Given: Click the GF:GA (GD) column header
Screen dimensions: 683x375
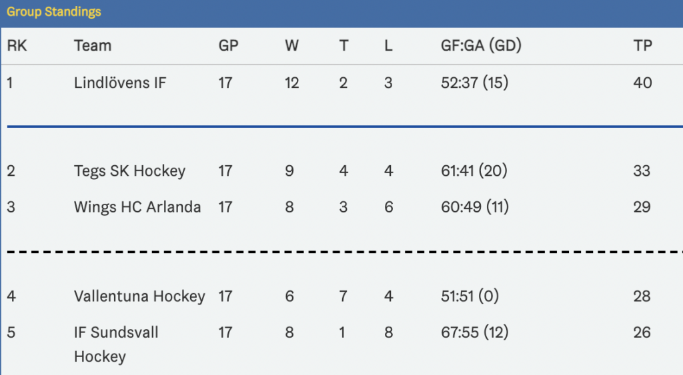Looking at the screenshot, I should [x=481, y=45].
